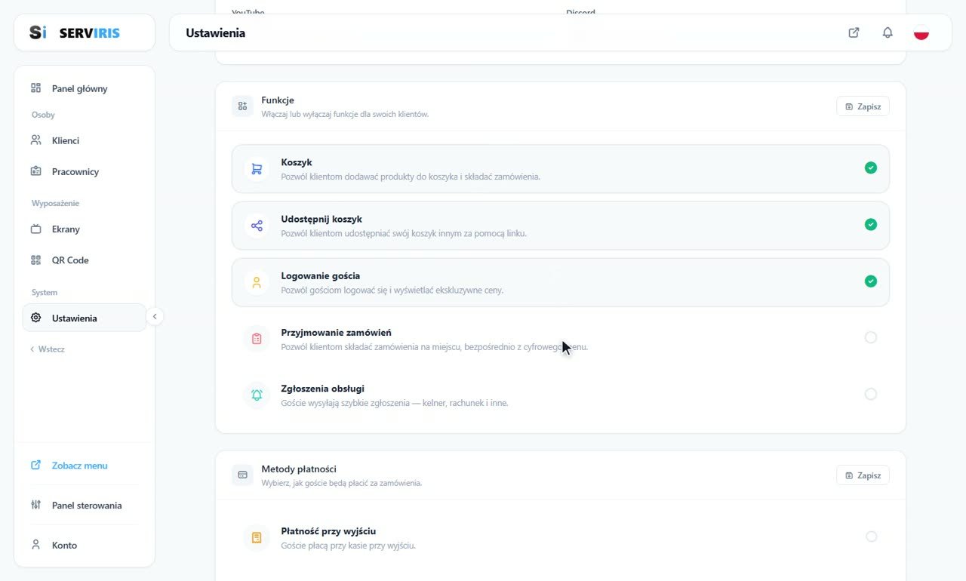Change language via Polish flag
966x581 pixels.
(921, 32)
